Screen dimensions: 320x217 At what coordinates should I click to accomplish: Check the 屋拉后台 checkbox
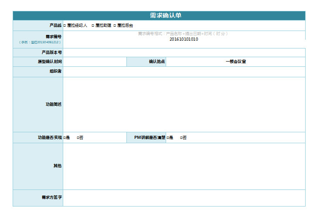tap(115, 25)
